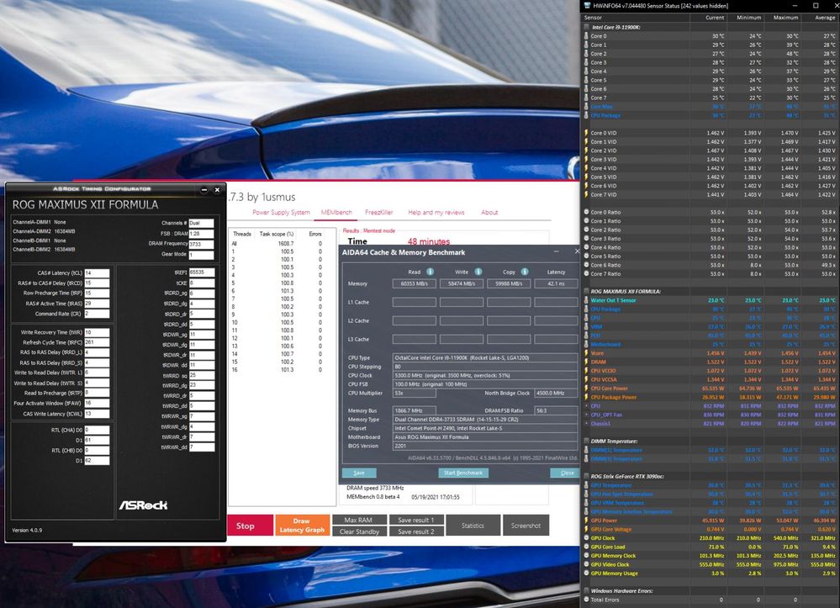Click the clock icon beside Core 7 Ratio
This screenshot has height=608, width=840.
tap(586, 274)
